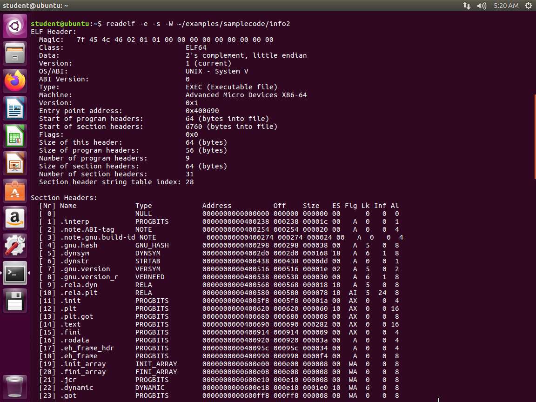This screenshot has width=536, height=402.
Task: Open Ubuntu Software center icon
Action: 15,191
